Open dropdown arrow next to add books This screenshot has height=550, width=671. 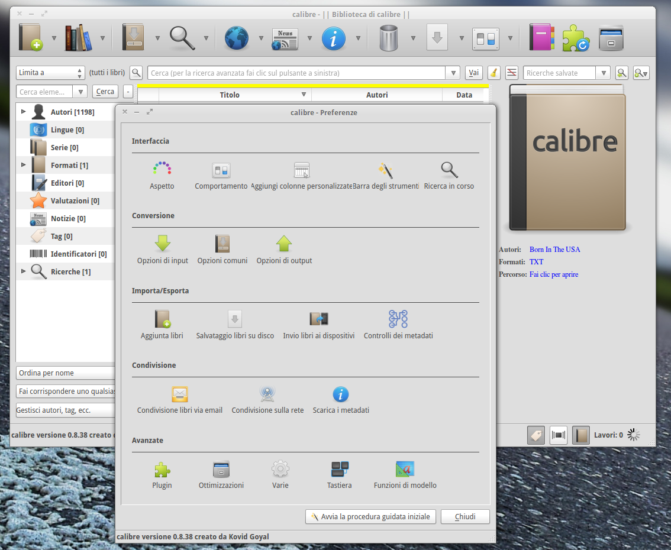pyautogui.click(x=54, y=38)
